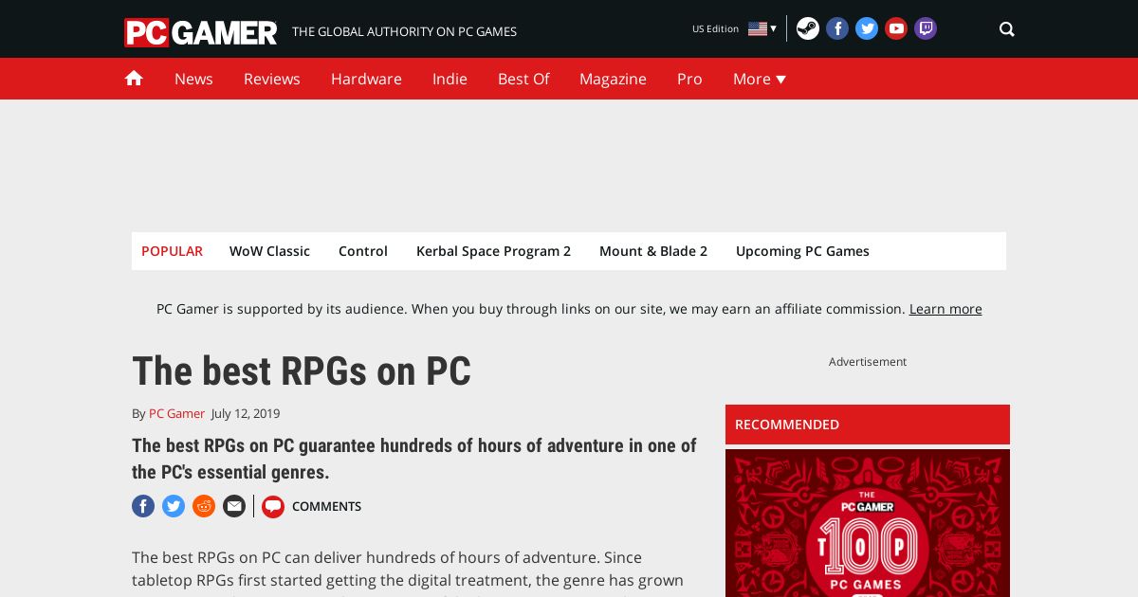Screen dimensions: 1138x597
Task: Open Mount & Blade 2 link
Action: pyautogui.click(x=653, y=251)
